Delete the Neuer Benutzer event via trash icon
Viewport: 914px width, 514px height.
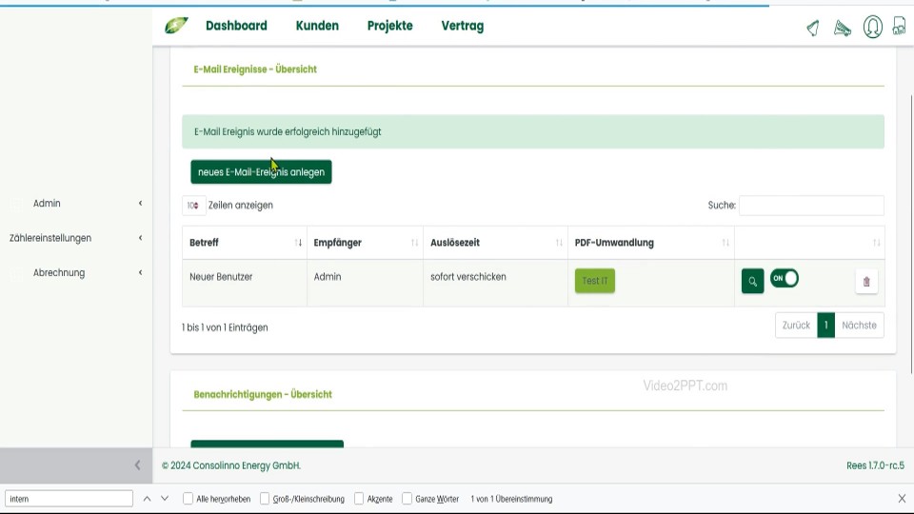coord(866,282)
